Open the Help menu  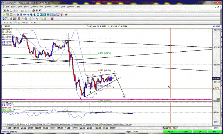[x=78, y=6]
